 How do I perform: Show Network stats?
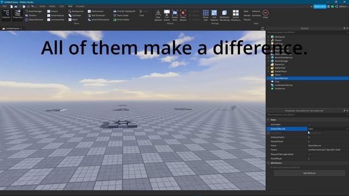[x=256, y=11]
